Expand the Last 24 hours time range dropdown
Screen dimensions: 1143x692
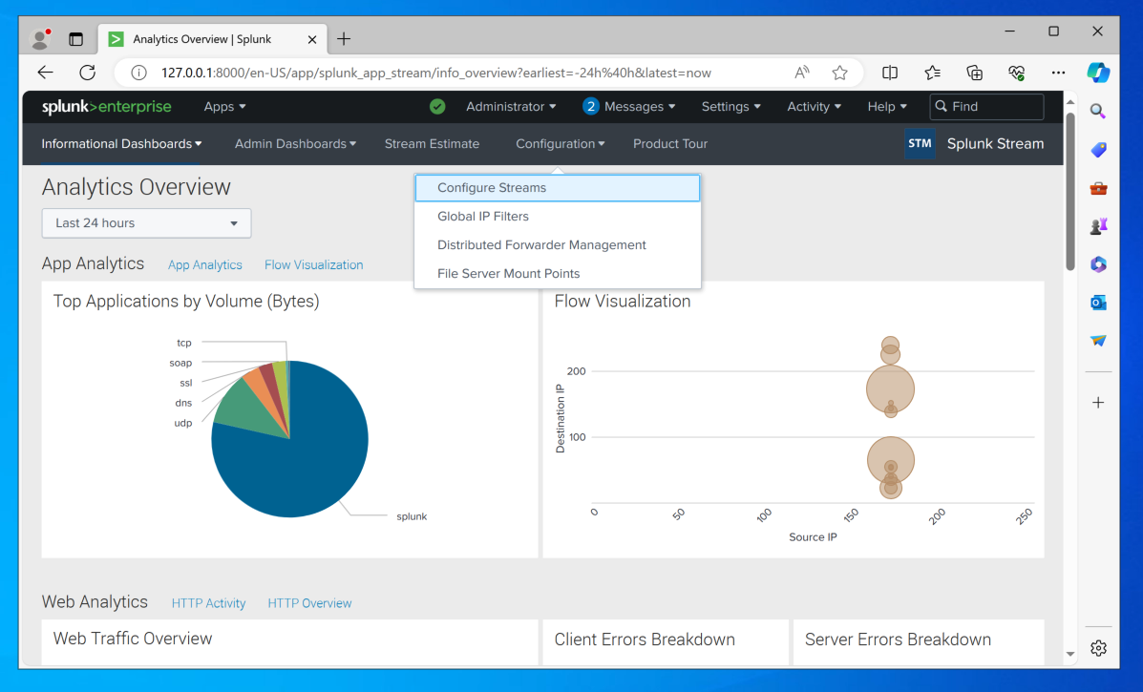coord(146,223)
